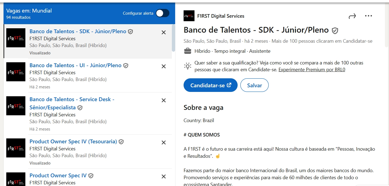The width and height of the screenshot is (389, 186).
Task: Dismiss the Banco de Talentos - UI job
Action: point(164,66)
